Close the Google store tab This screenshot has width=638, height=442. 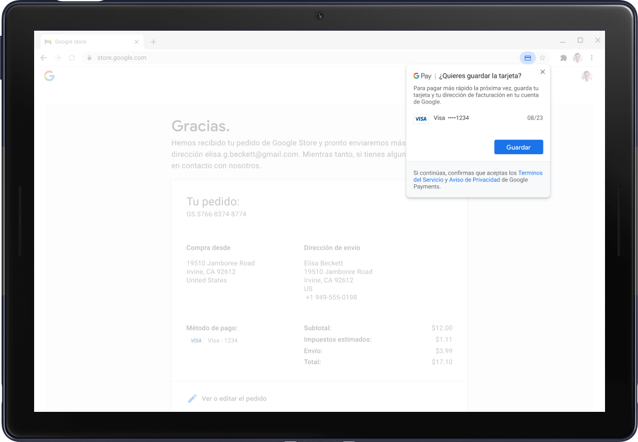[x=136, y=42]
